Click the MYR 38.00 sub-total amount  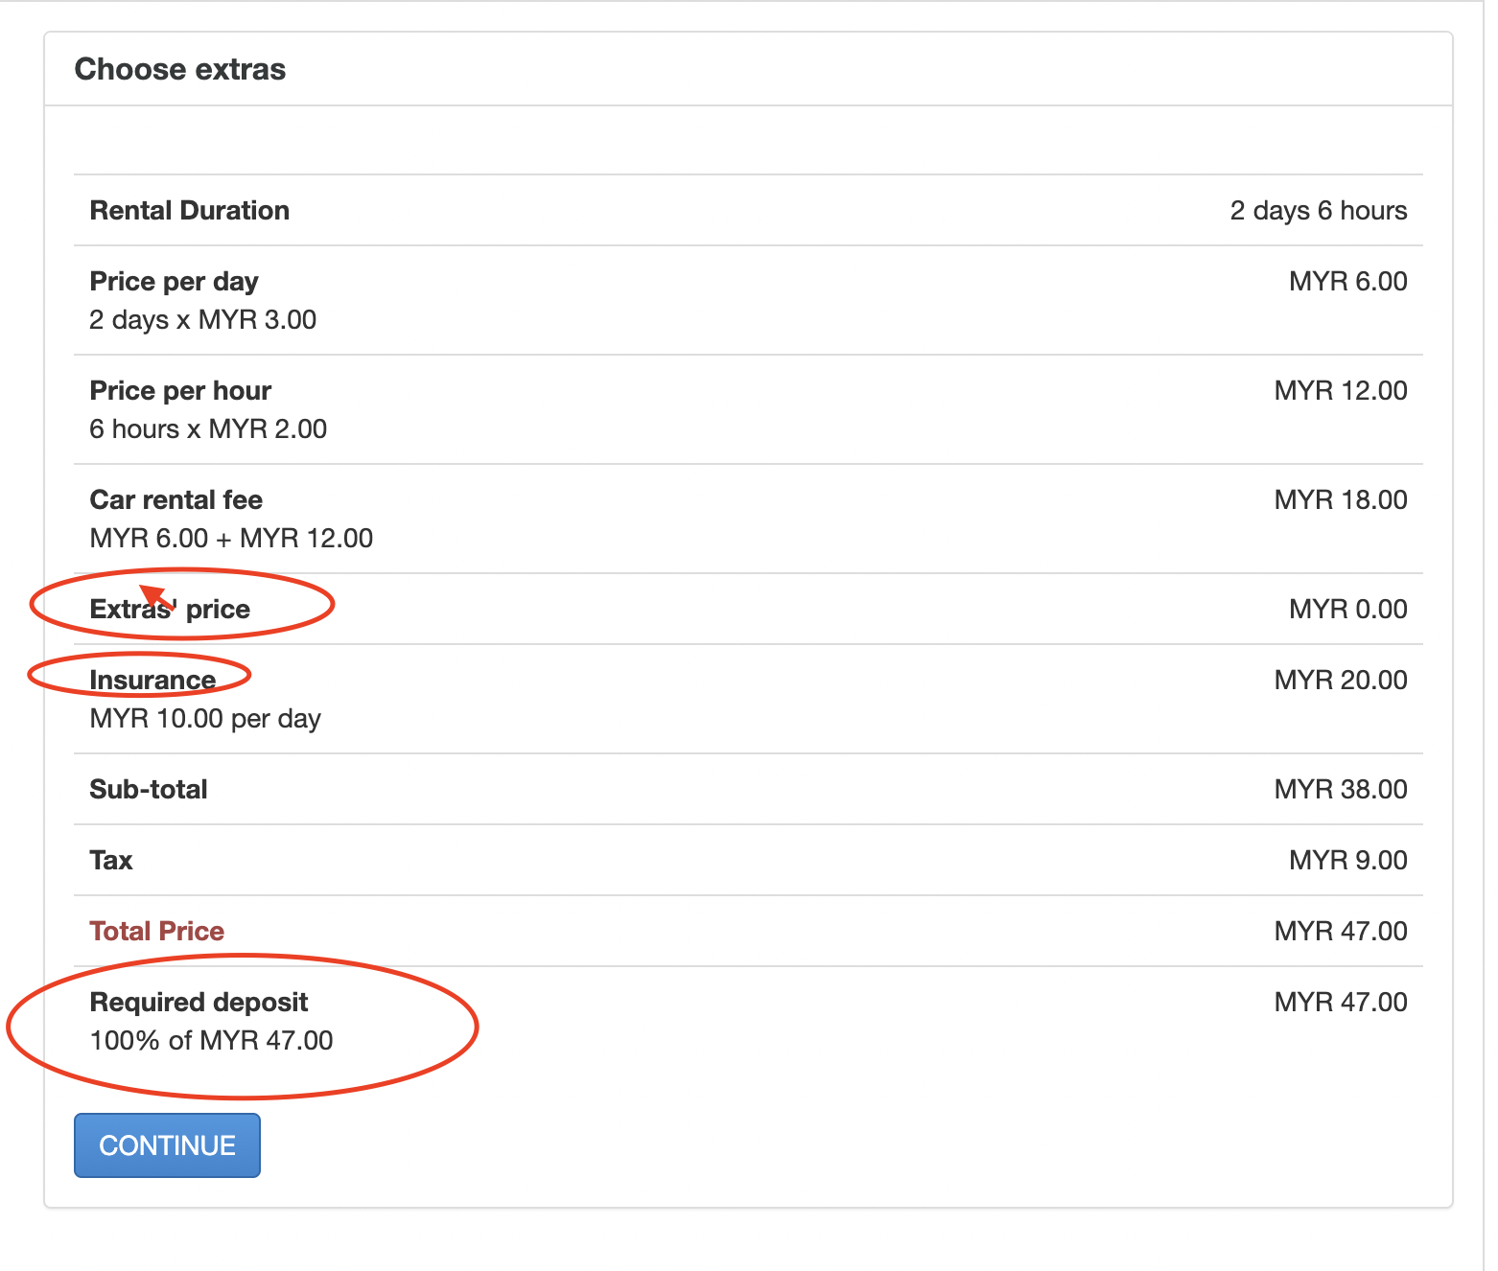coord(1340,789)
